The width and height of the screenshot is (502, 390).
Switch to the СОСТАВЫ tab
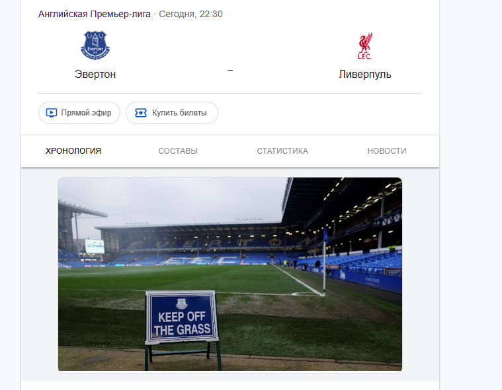[178, 150]
